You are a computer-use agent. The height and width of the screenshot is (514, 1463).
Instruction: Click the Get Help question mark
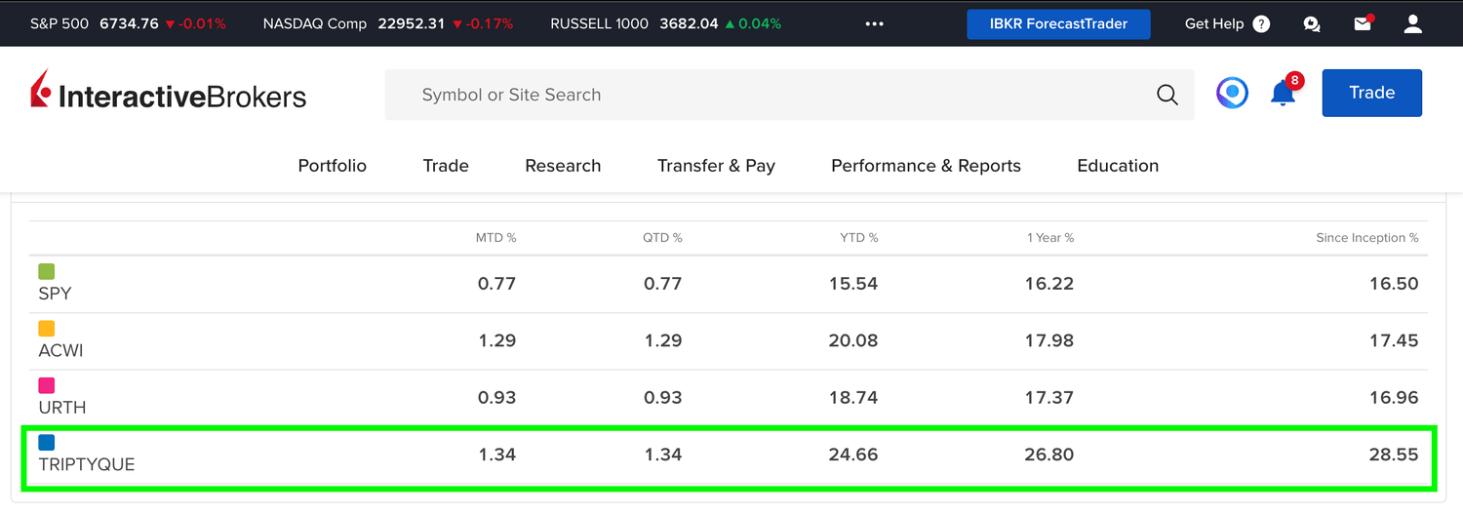tap(1261, 24)
